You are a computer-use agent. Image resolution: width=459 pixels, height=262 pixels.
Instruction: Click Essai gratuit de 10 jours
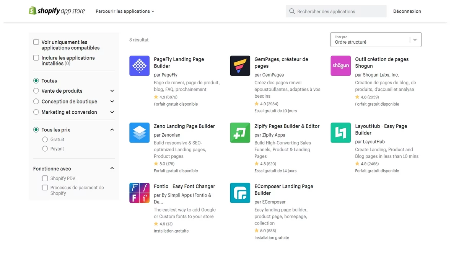275,111
